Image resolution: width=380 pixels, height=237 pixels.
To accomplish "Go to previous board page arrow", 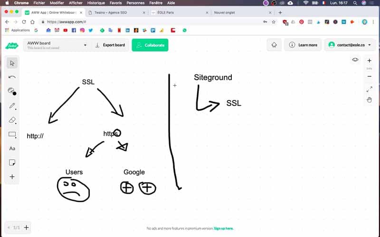I will pos(9,228).
